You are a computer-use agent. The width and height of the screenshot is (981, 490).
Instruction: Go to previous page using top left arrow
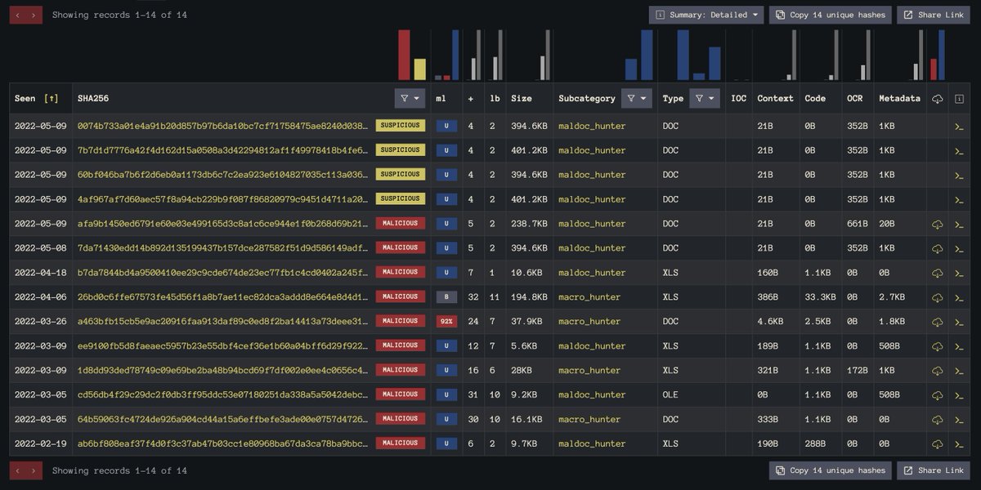tap(17, 15)
